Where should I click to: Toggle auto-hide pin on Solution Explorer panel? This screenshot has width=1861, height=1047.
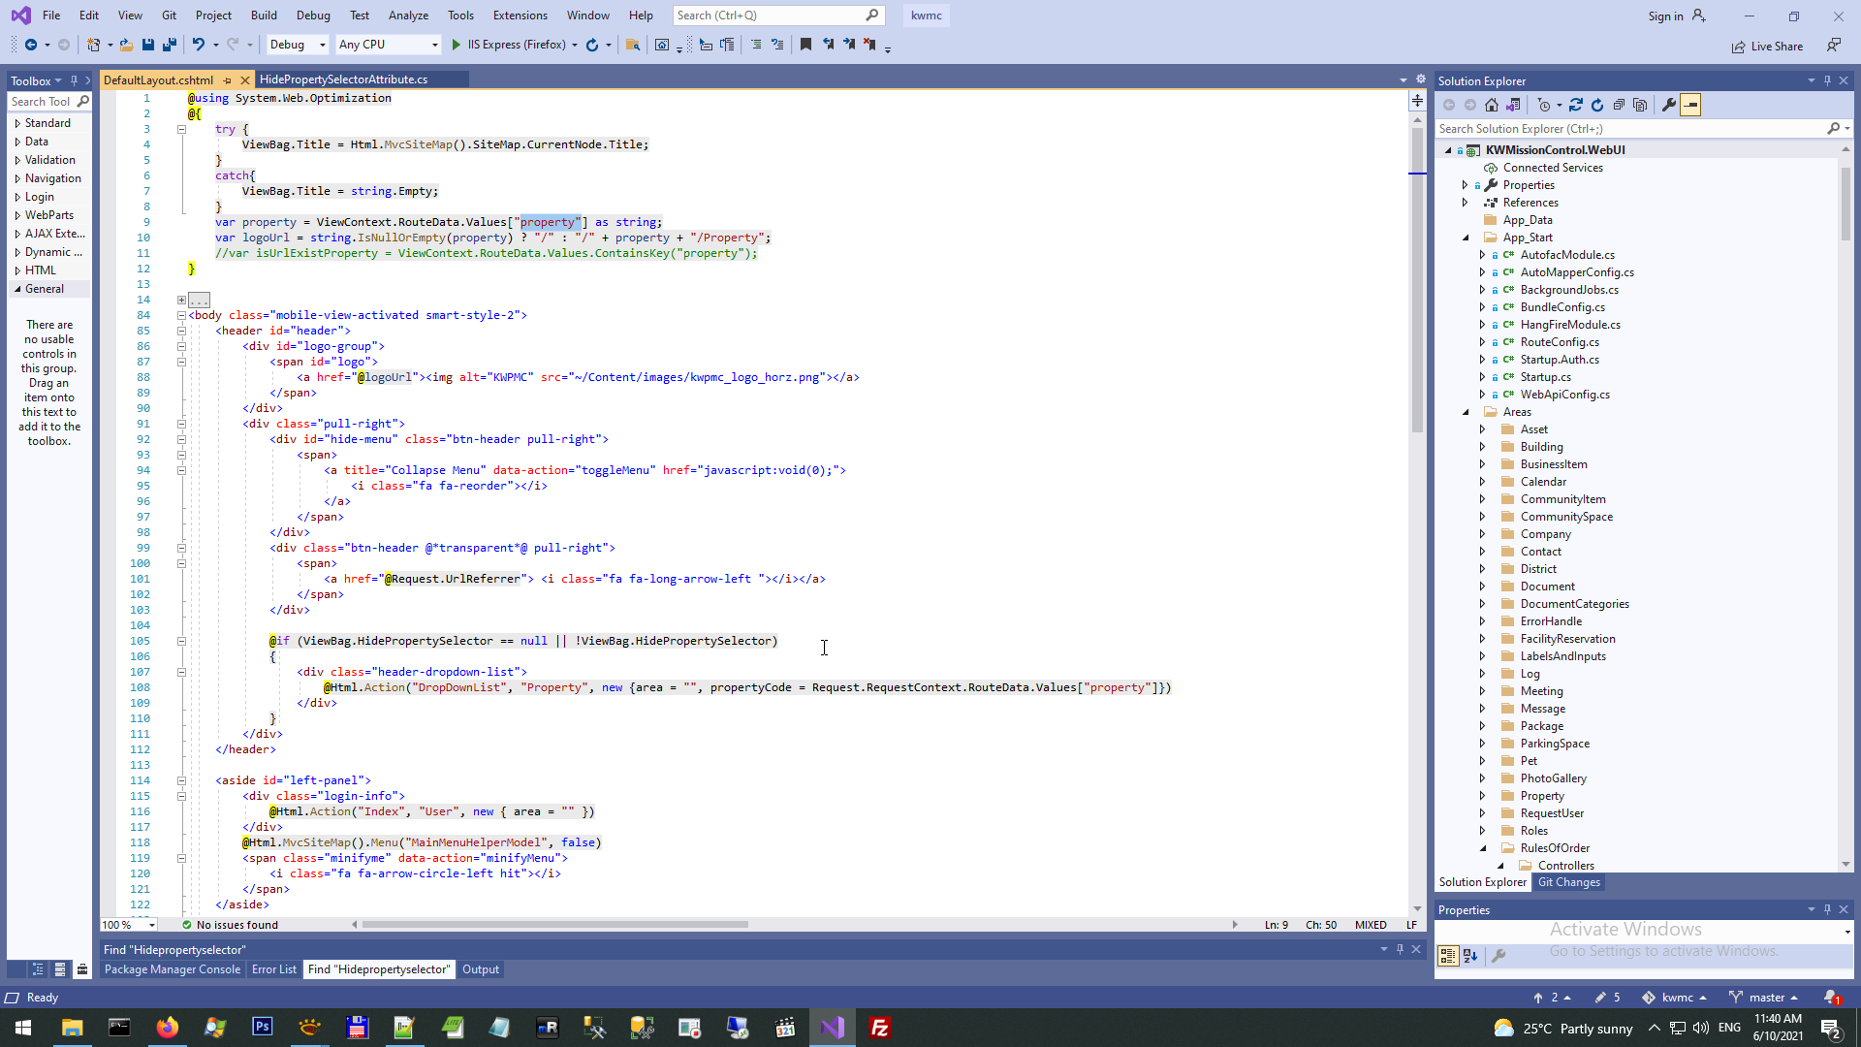[x=1827, y=81]
